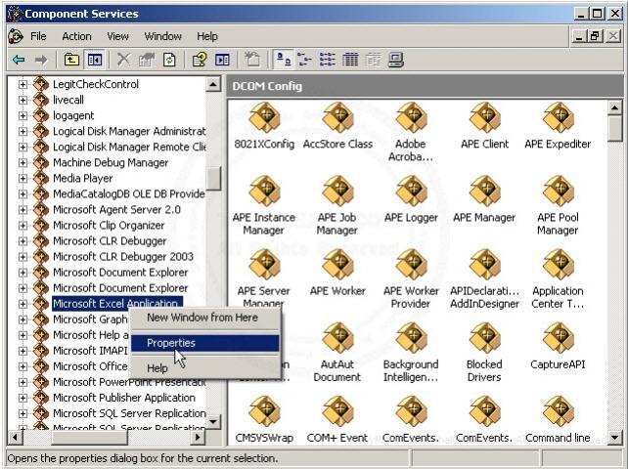
Task: Select MediaCatalogDB OLE DB Provide item
Action: (129, 194)
